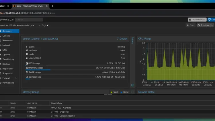Click the Status info icon
Image resolution: width=215 pixels, height=121 pixels.
tap(27, 47)
